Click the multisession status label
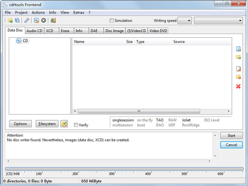The width and height of the screenshot is (248, 186). tap(122, 125)
